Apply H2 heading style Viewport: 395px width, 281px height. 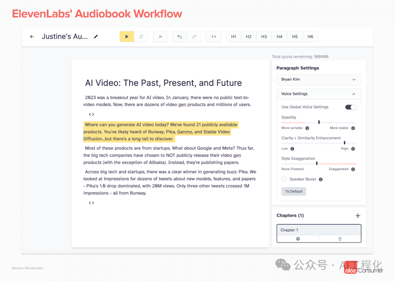[249, 37]
